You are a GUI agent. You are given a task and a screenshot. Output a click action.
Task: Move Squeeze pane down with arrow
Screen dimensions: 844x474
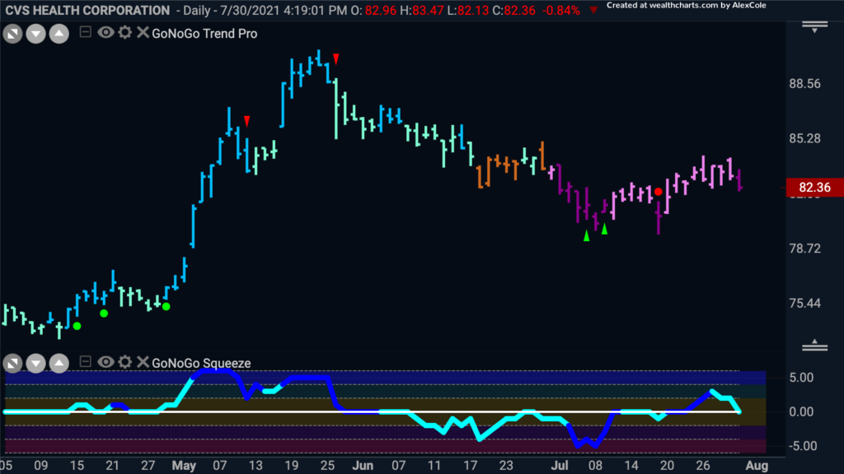[x=35, y=364]
